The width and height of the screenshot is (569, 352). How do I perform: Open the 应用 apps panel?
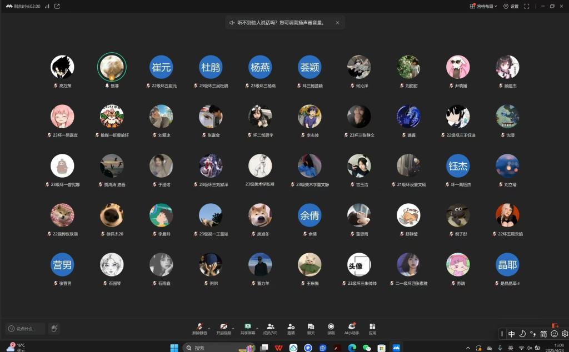point(372,328)
